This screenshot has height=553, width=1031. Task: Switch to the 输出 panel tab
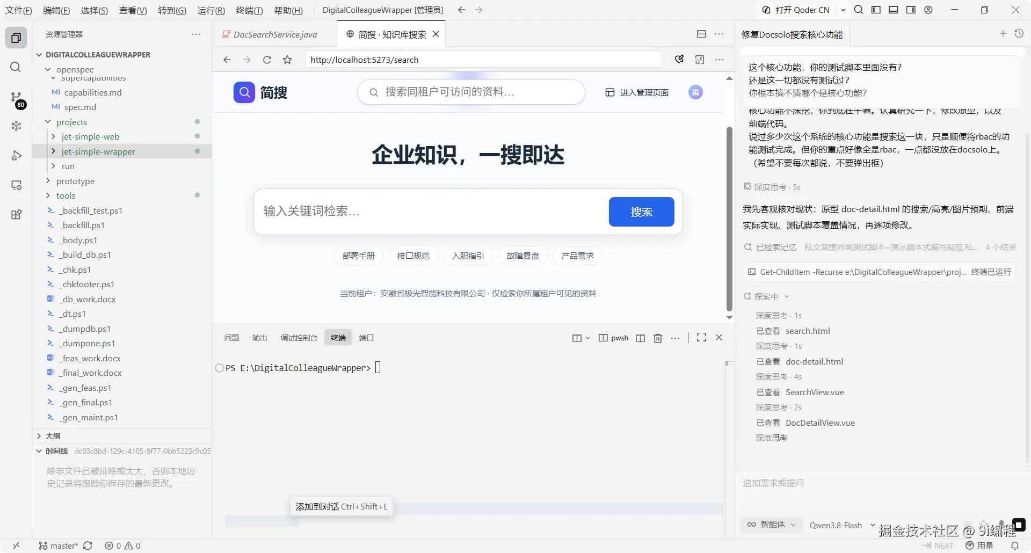point(259,338)
